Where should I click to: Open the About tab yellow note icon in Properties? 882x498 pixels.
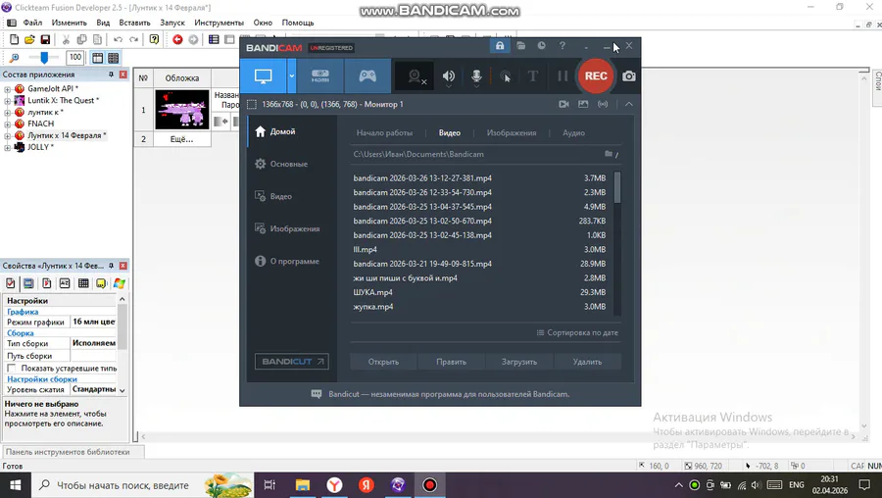tap(101, 283)
